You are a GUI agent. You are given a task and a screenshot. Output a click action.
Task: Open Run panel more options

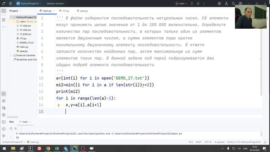21,128
